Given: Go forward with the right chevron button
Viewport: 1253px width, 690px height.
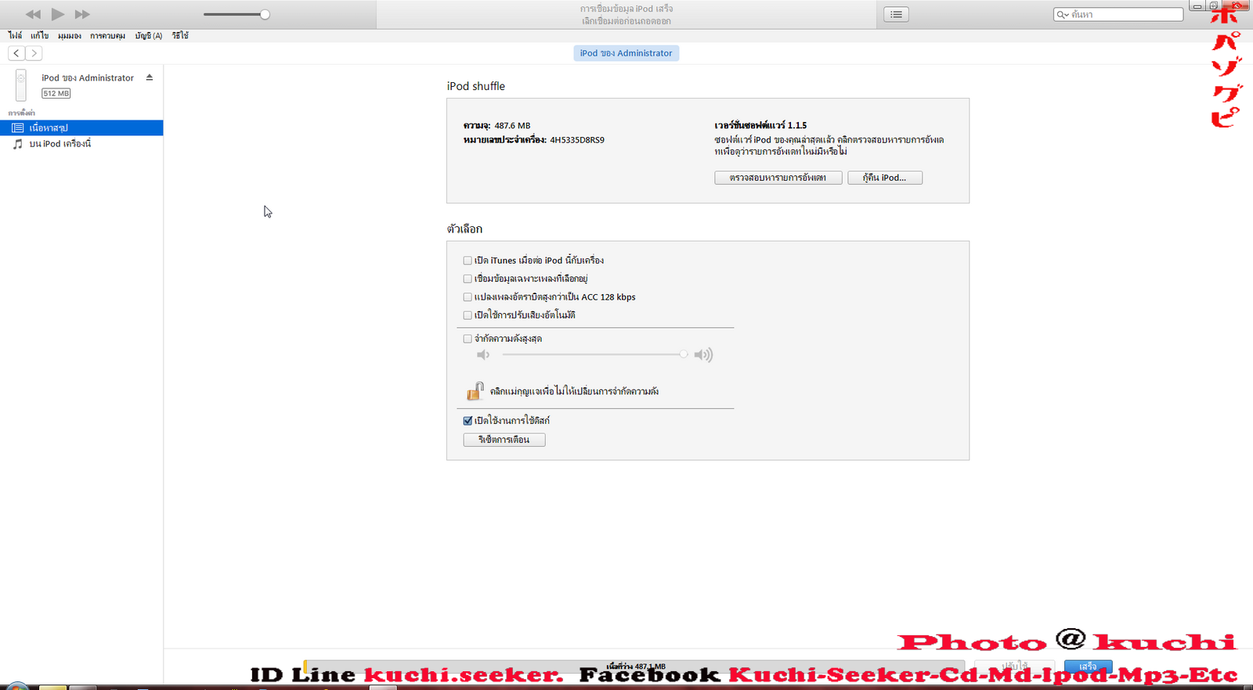Looking at the screenshot, I should [x=34, y=53].
